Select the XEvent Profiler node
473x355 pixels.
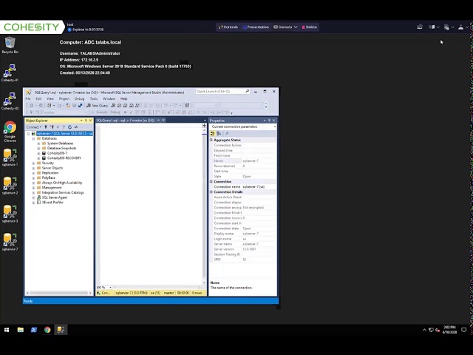[52, 202]
